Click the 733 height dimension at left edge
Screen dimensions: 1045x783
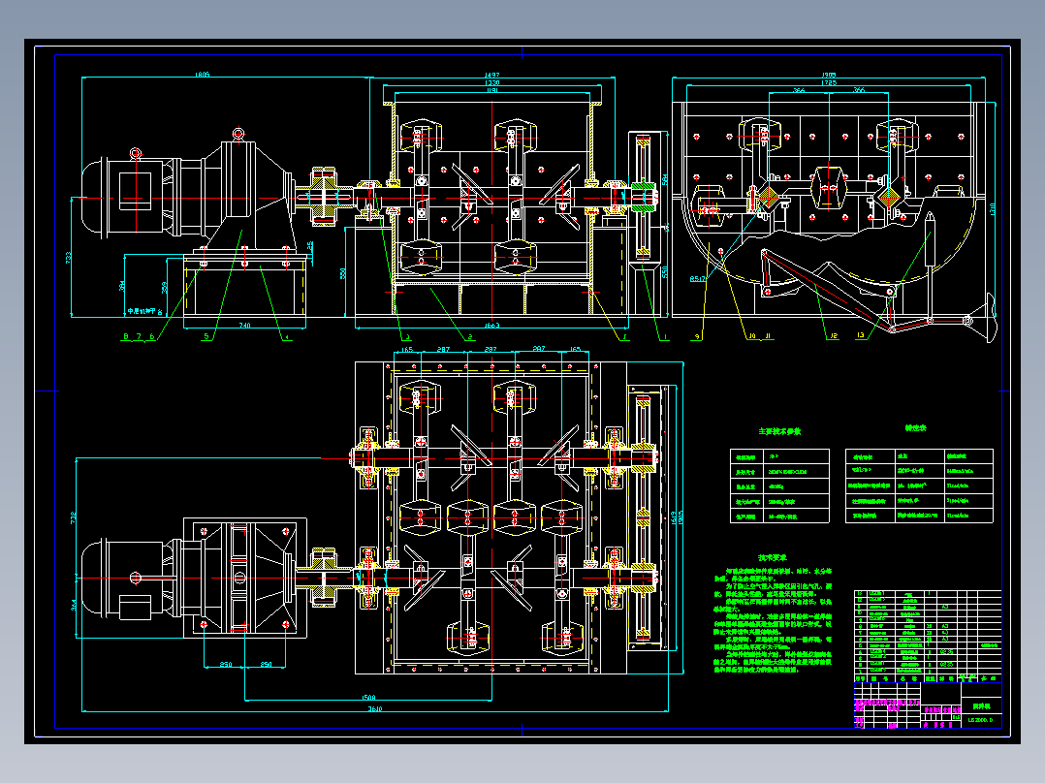(x=68, y=257)
